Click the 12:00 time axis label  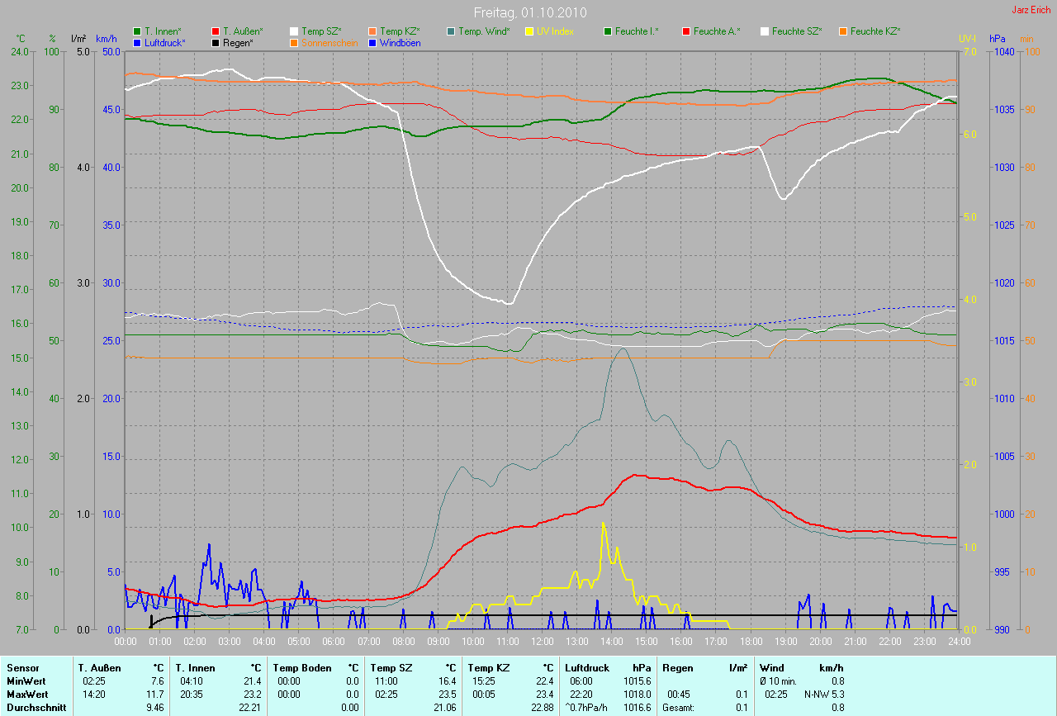pyautogui.click(x=542, y=641)
